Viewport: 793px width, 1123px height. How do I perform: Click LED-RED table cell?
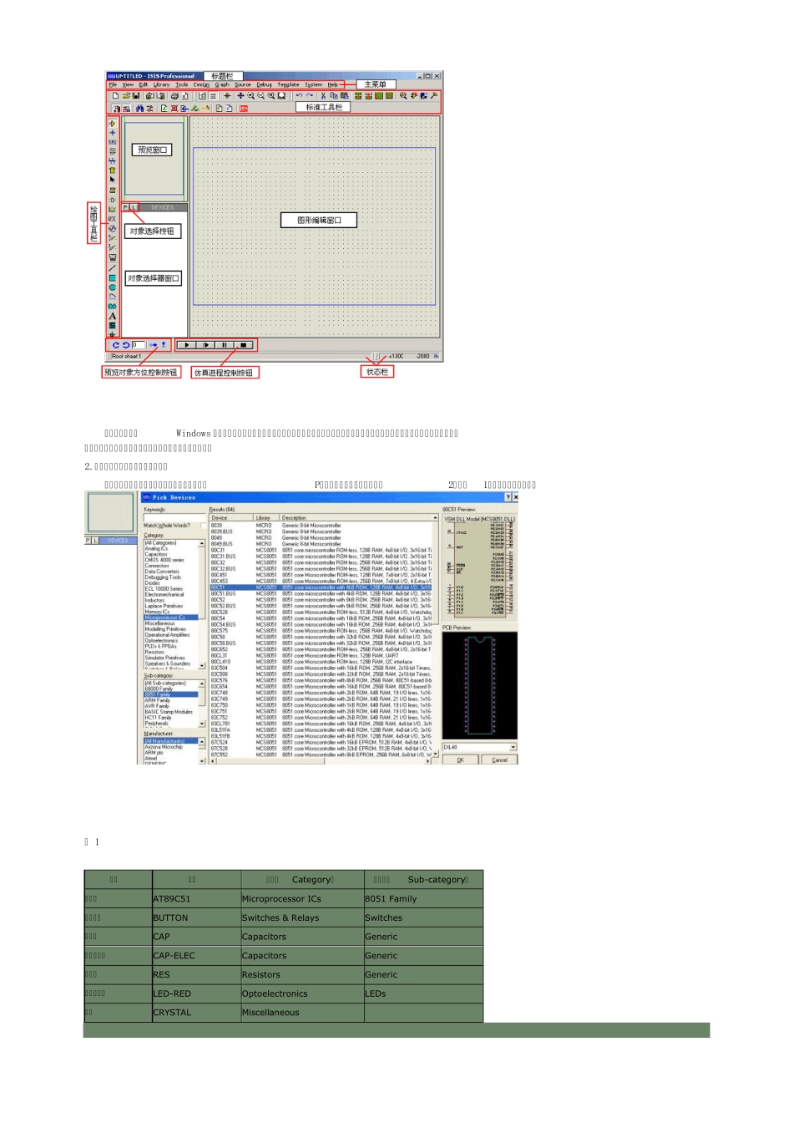[x=196, y=993]
